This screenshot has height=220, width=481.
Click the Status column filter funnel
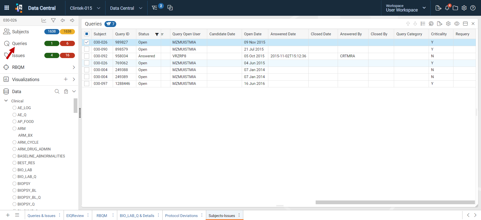tap(157, 34)
